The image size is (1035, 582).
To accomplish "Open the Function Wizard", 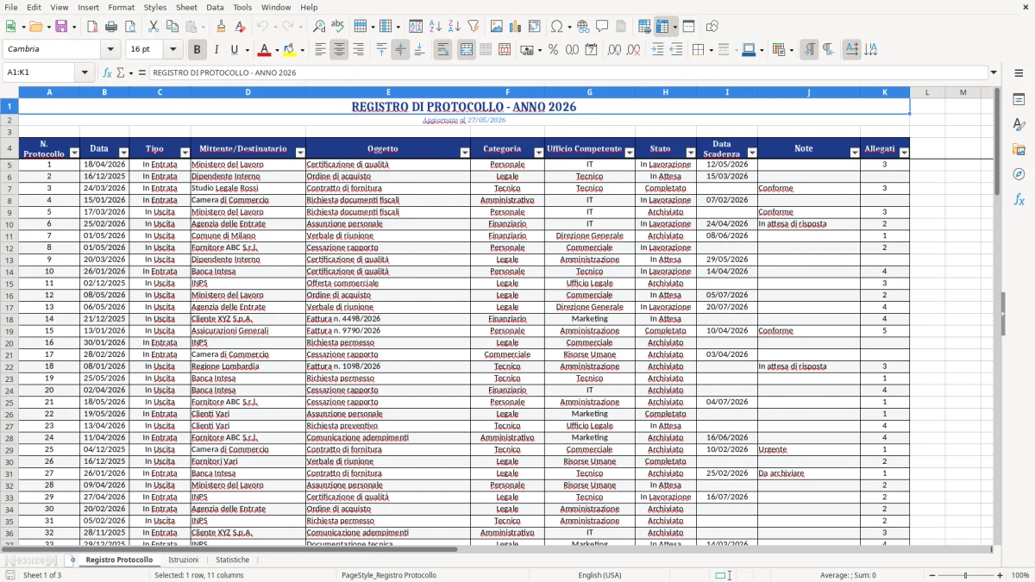I will (108, 72).
